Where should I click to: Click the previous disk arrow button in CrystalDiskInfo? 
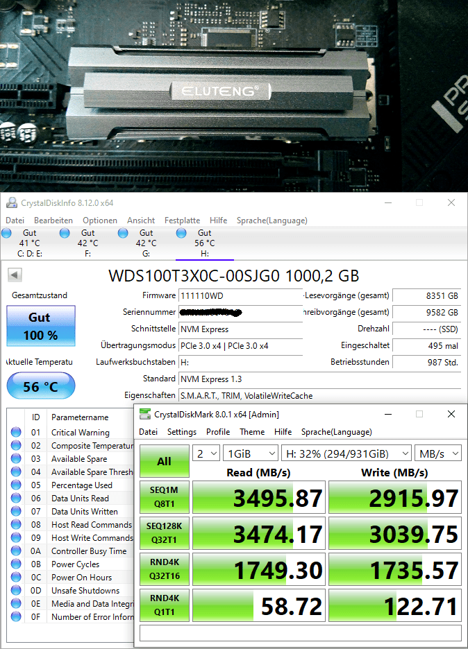(x=15, y=275)
